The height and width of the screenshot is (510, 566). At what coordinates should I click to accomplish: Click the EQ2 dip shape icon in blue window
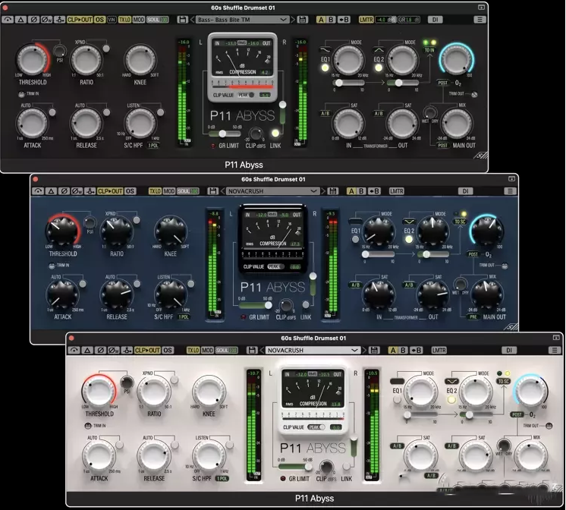(x=409, y=221)
